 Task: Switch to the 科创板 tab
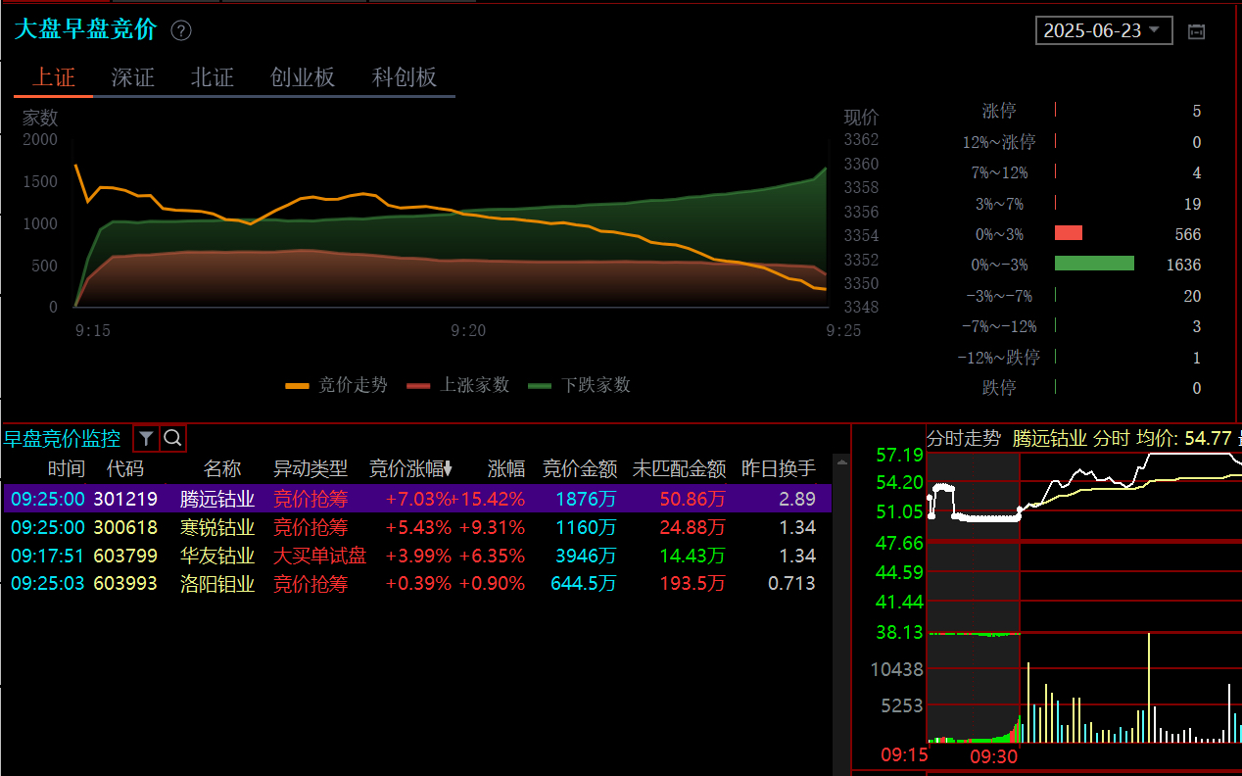click(x=405, y=77)
